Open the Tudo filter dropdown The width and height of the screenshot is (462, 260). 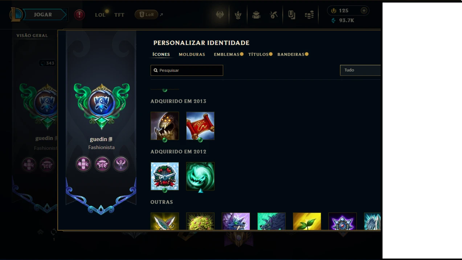360,70
